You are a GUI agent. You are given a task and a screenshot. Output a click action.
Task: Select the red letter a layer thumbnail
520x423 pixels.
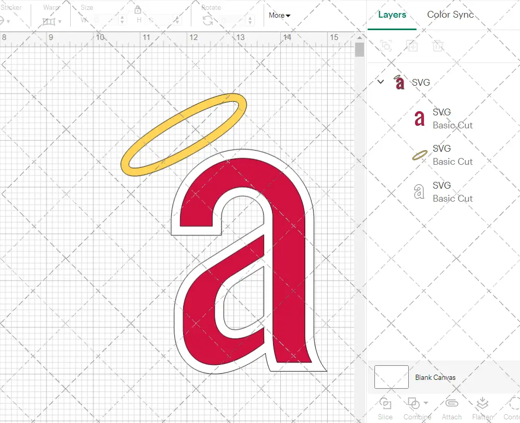420,118
